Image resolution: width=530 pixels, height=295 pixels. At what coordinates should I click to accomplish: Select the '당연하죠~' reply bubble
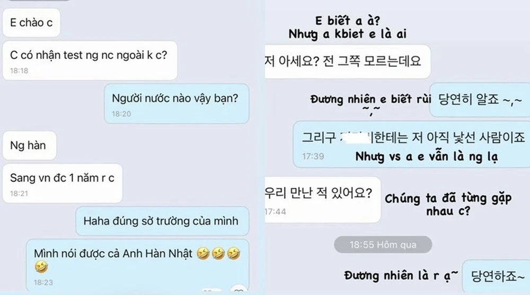(x=496, y=277)
